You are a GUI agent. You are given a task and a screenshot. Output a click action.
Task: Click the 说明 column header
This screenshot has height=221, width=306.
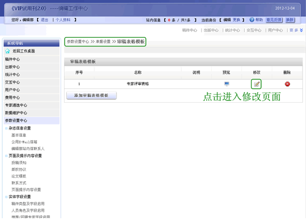[x=197, y=72]
